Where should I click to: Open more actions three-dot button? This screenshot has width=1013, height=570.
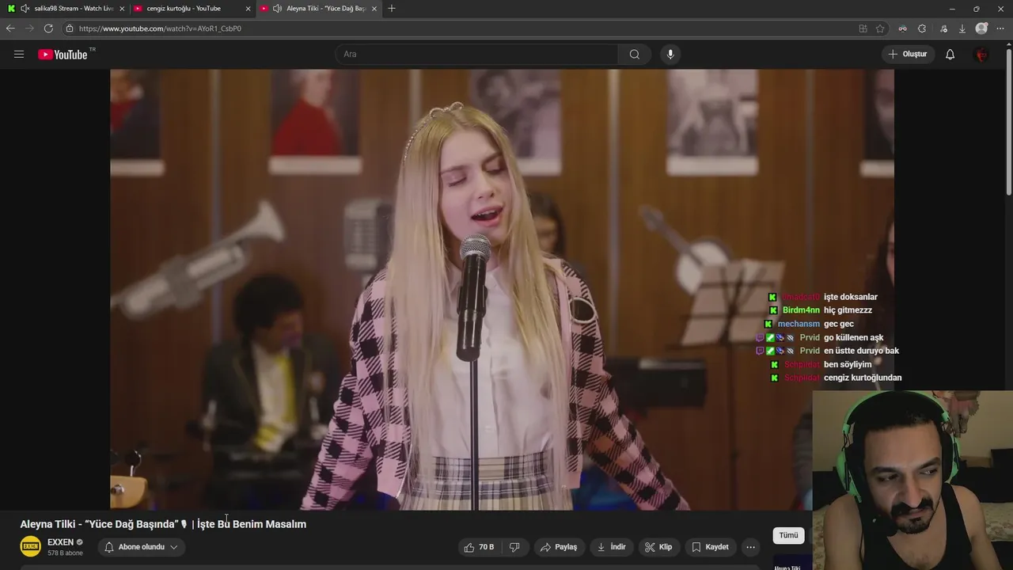(750, 547)
